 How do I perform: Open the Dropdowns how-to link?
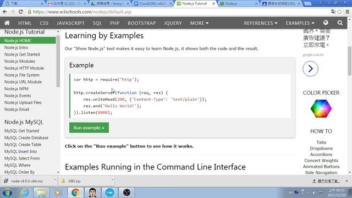pyautogui.click(x=321, y=148)
